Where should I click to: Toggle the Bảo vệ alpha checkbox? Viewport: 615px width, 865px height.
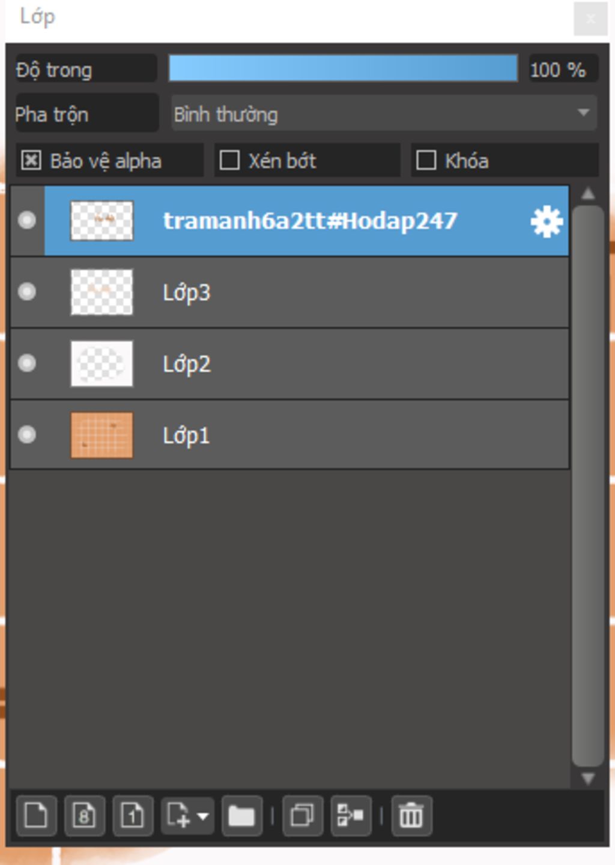pos(31,160)
